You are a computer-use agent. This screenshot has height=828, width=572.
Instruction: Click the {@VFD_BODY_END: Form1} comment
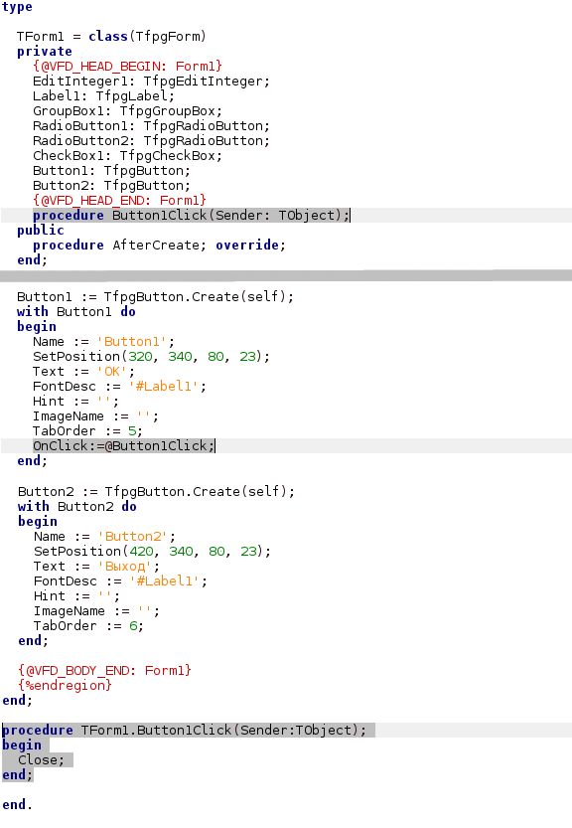pyautogui.click(x=105, y=670)
